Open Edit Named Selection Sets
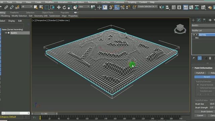The width and height of the screenshot is (215, 121). 134,7
